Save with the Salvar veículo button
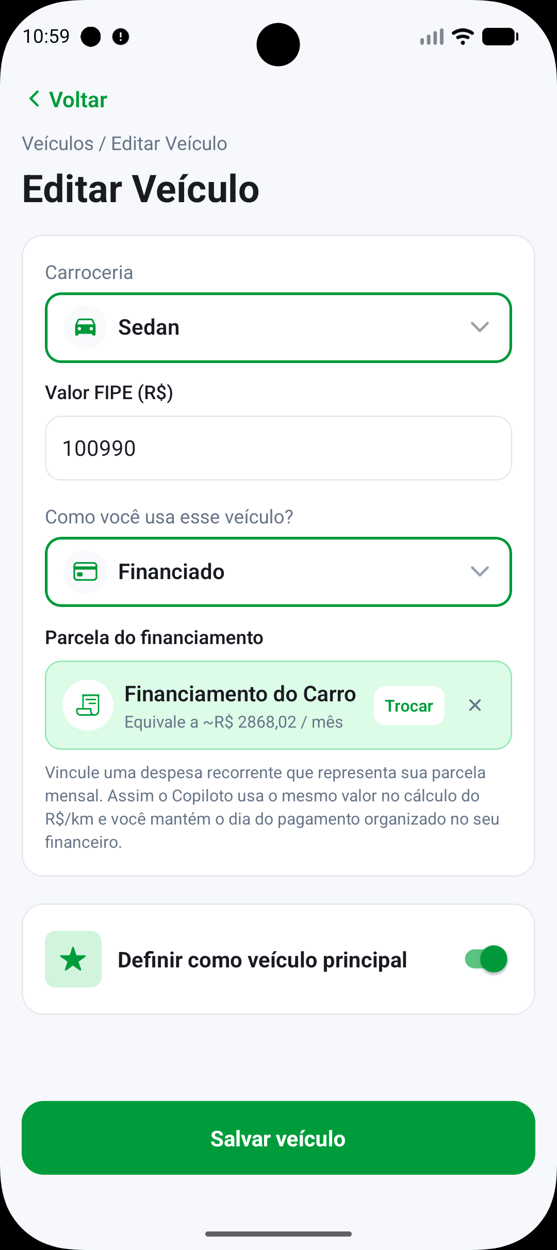Screen dimensions: 557x1250 (x=278, y=1138)
